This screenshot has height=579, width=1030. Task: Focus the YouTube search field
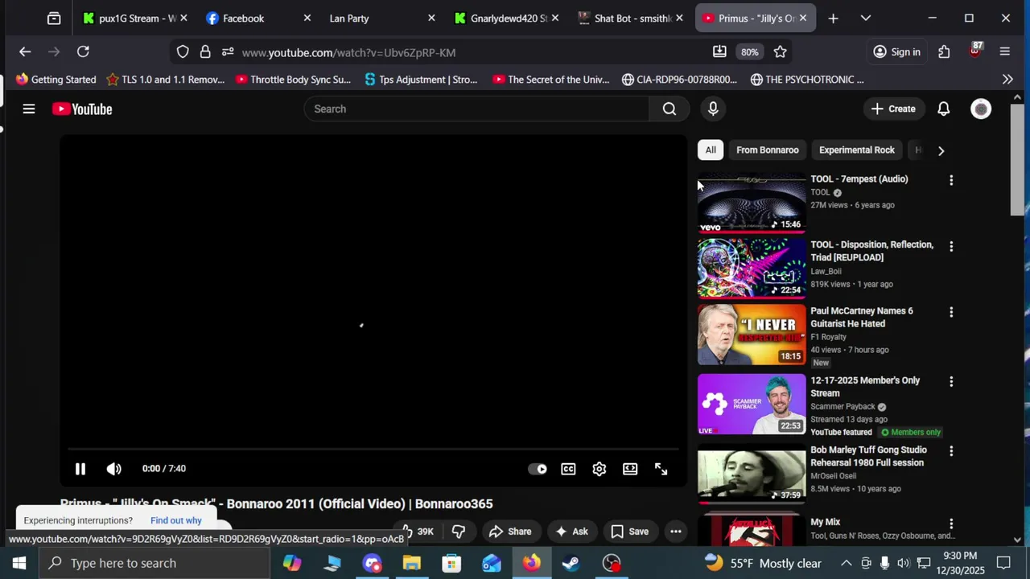click(476, 109)
